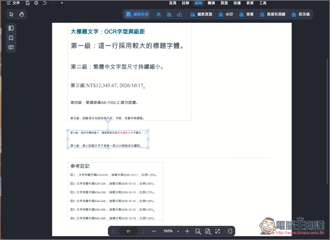330x240 pixels.
Task: Click the 註2 line with X2A-028
Action: pyautogui.click(x=113, y=184)
